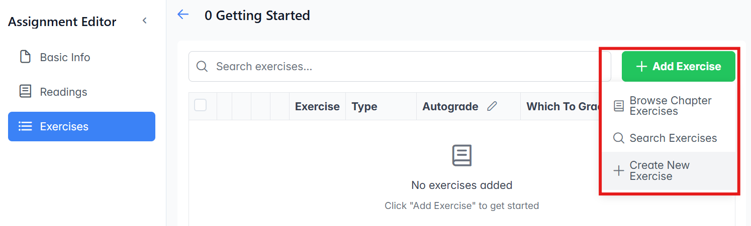Click the magnifier icon in the search bar
The width and height of the screenshot is (751, 226).
[x=202, y=67]
